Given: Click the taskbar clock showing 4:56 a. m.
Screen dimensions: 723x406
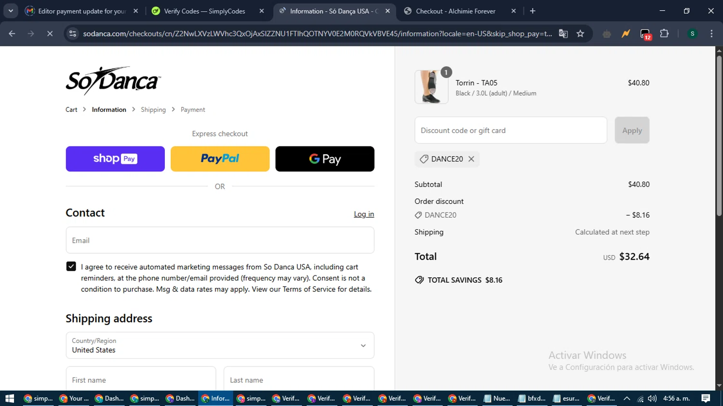Looking at the screenshot, I should pos(676,398).
